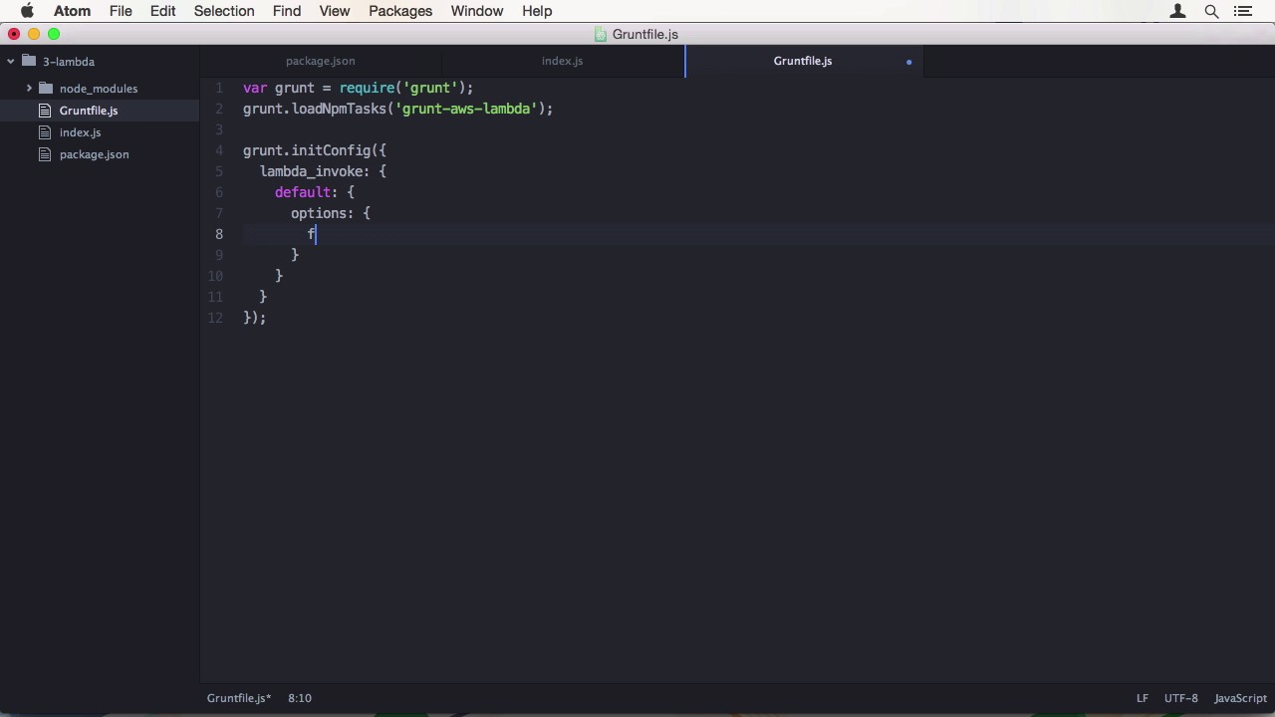1275x717 pixels.
Task: Open the File menu
Action: (121, 11)
